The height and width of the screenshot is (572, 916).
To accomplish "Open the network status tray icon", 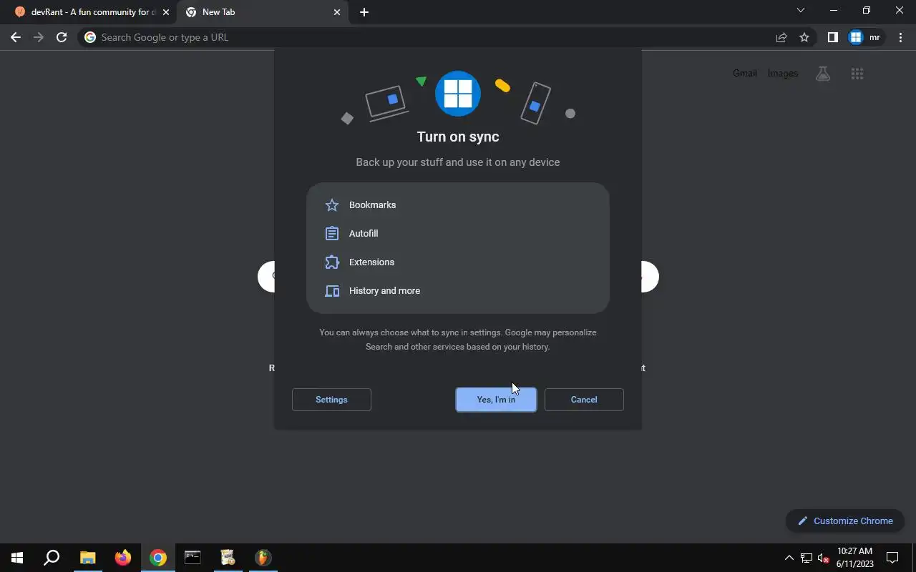I will 807,558.
